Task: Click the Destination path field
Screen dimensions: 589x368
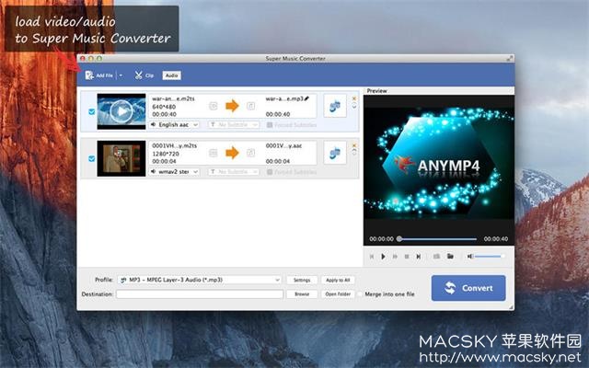Action: (x=200, y=294)
